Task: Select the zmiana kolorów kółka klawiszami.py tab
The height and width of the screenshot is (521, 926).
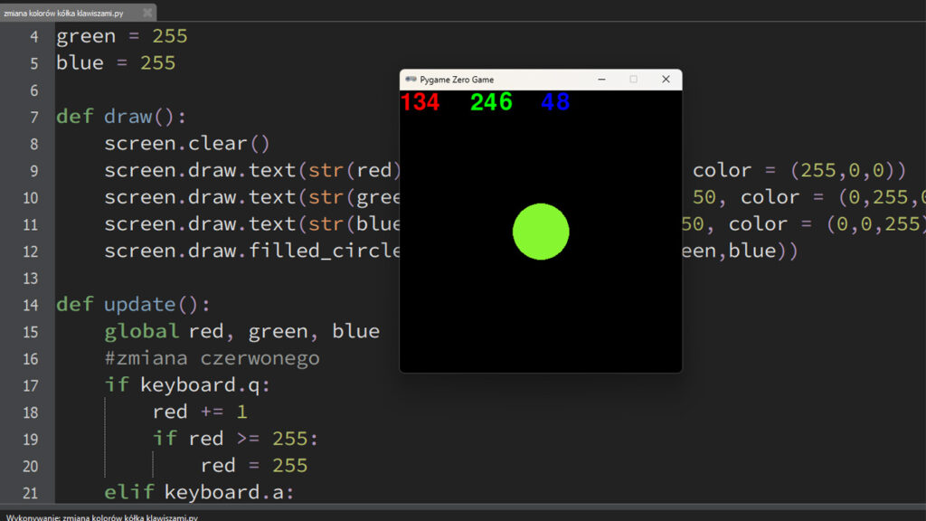Action: (x=63, y=14)
